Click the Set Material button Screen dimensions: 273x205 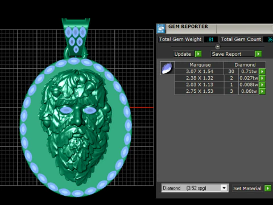[247, 188]
